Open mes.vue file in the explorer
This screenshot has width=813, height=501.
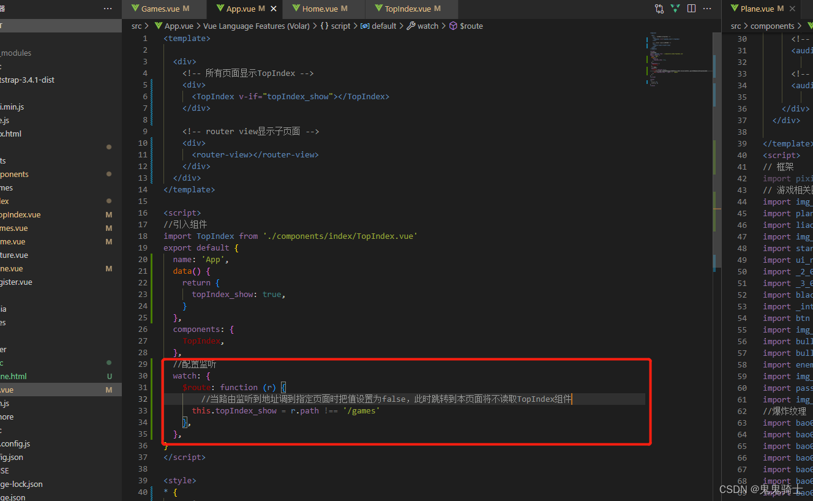pos(14,228)
